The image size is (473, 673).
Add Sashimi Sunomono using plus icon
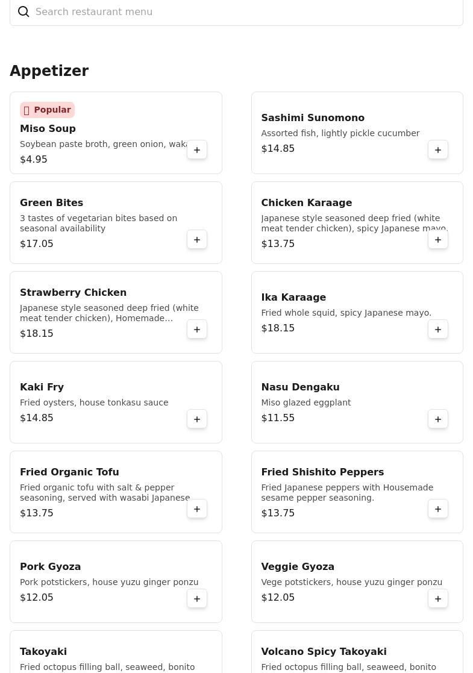[x=438, y=150]
